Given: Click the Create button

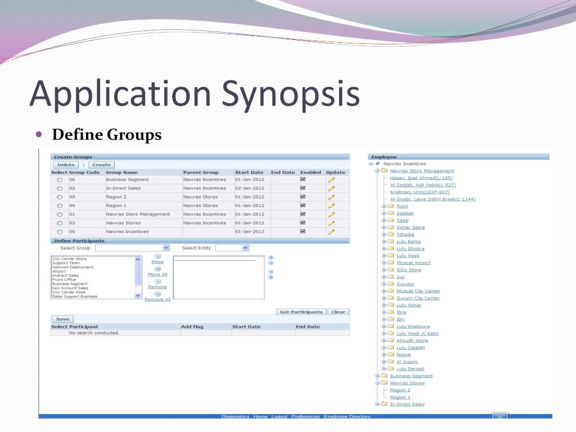Looking at the screenshot, I should point(101,165).
